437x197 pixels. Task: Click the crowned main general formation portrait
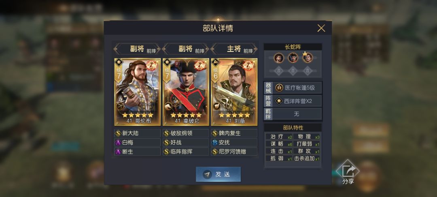click(x=308, y=58)
